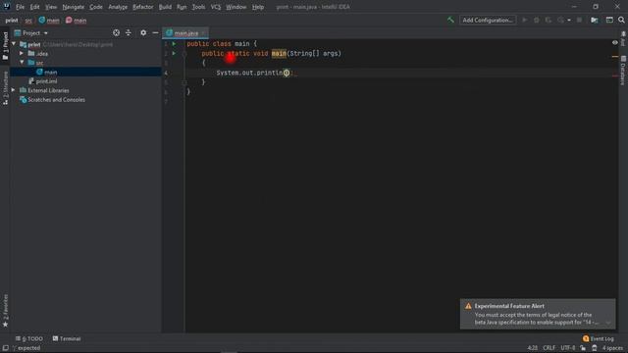Screen dimensions: 628x353
Task: Open the Code menu
Action: tap(96, 7)
